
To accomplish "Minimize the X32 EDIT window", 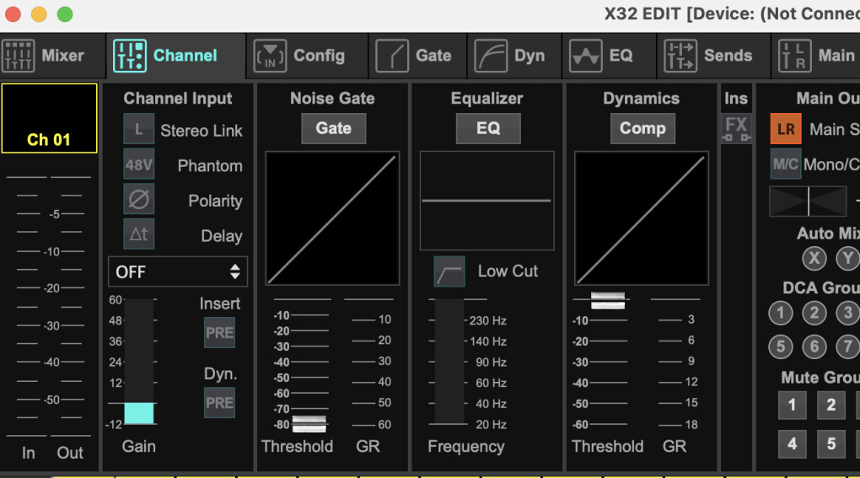I will point(39,13).
